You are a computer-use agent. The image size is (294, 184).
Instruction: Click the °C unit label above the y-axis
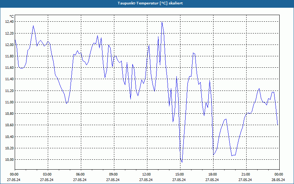click(x=12, y=17)
